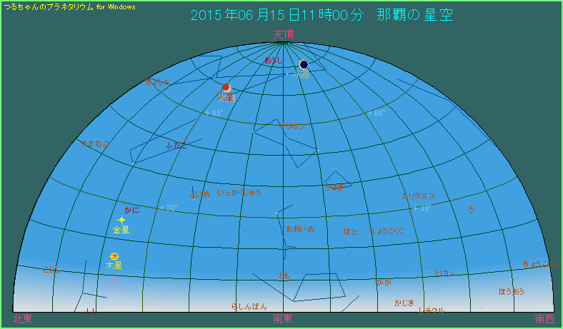The height and width of the screenshot is (329, 563).
Task: Click the Jupiter (木星) planet symbol
Action: [x=114, y=256]
